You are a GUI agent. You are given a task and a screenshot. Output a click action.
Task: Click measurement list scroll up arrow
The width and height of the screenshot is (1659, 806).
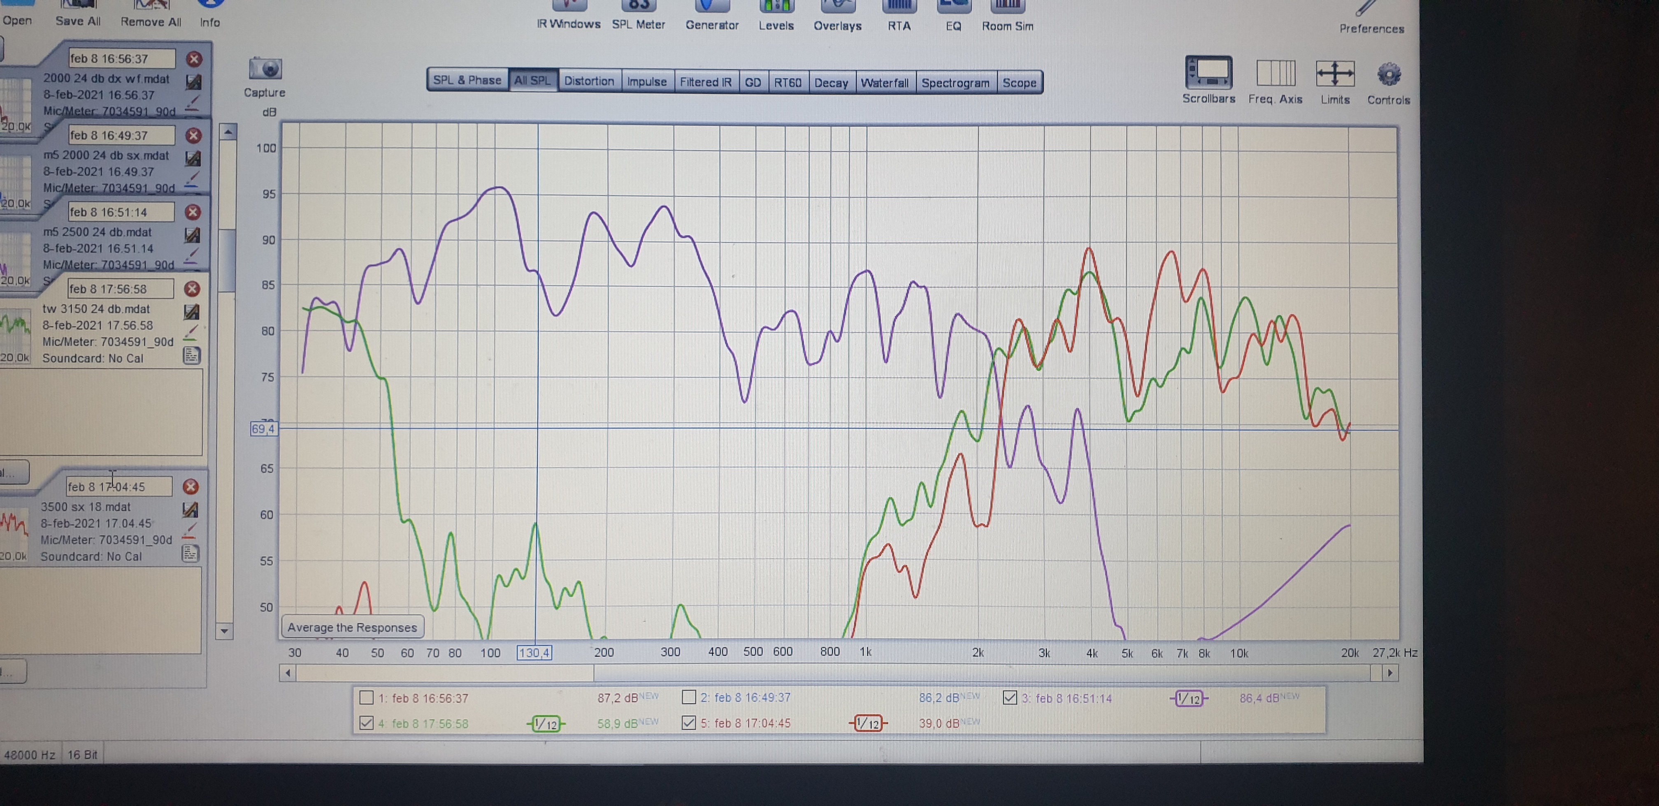[x=228, y=132]
